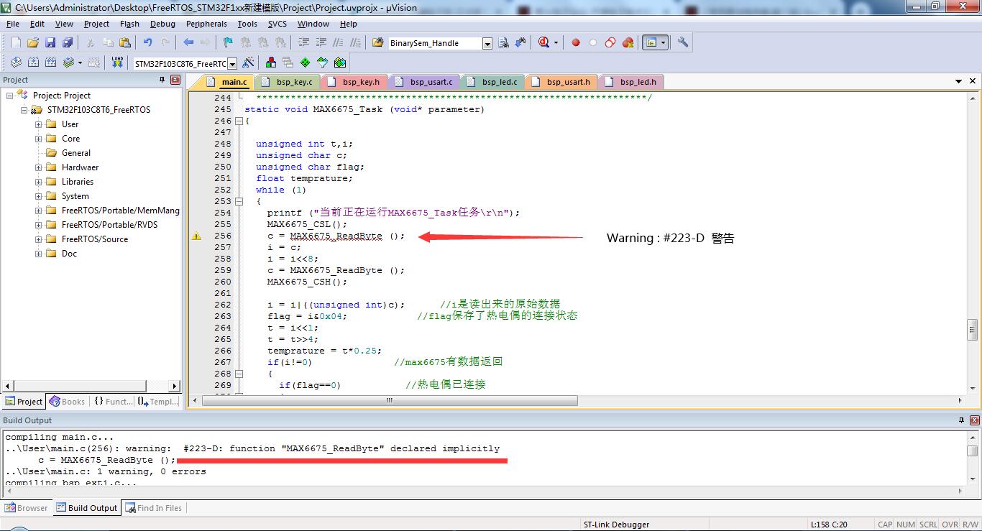Viewport: 982px width, 531px height.
Task: Open the Peripherals menu
Action: pyautogui.click(x=206, y=24)
